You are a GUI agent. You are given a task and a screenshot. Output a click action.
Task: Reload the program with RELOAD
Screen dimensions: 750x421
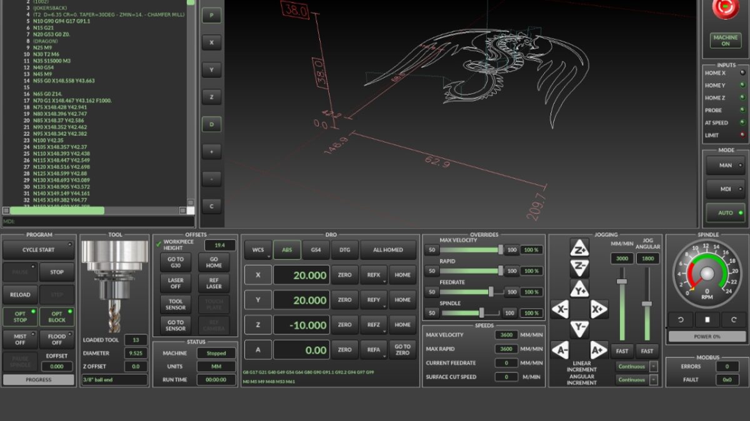coord(21,294)
